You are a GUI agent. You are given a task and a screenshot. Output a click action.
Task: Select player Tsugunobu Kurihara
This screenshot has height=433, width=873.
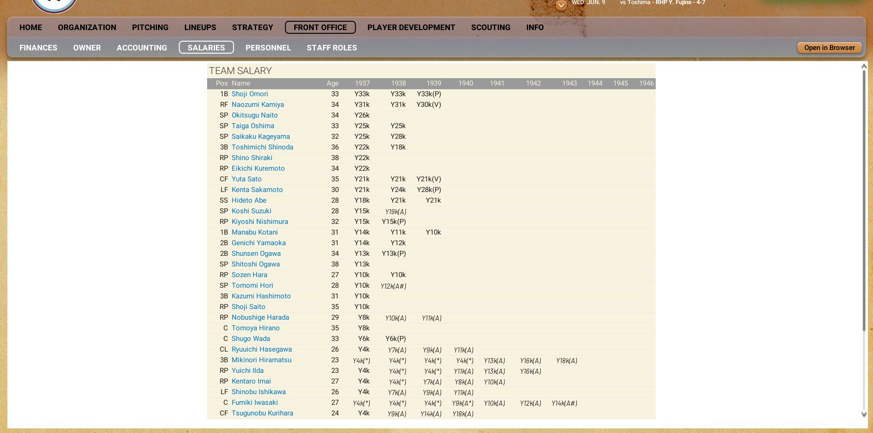click(x=262, y=413)
